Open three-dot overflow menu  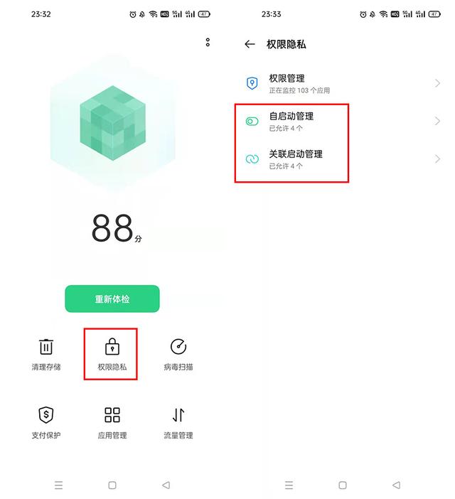[x=208, y=43]
